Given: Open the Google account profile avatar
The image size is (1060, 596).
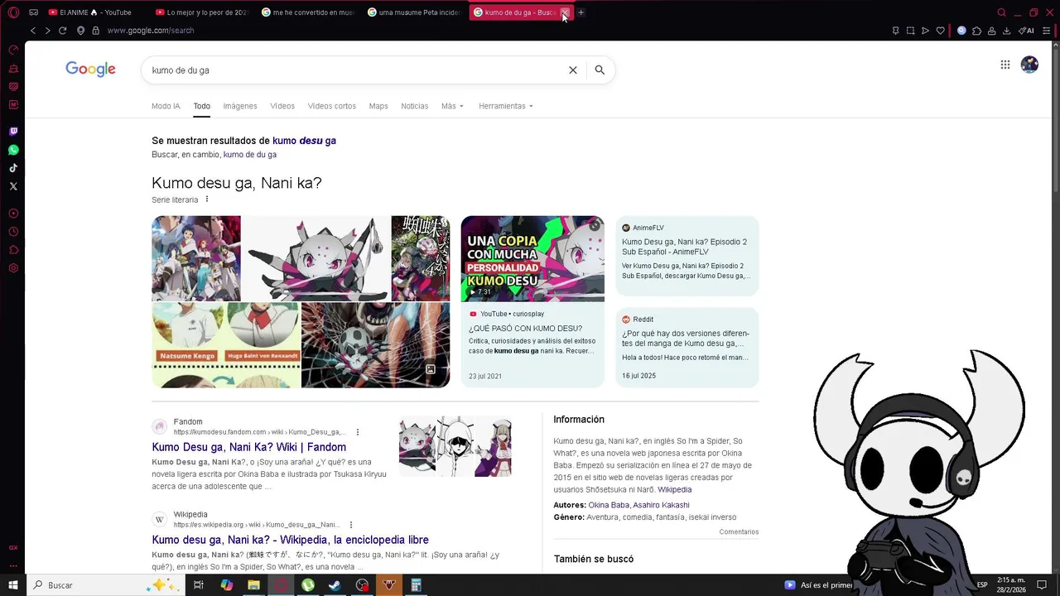Looking at the screenshot, I should tap(1029, 65).
